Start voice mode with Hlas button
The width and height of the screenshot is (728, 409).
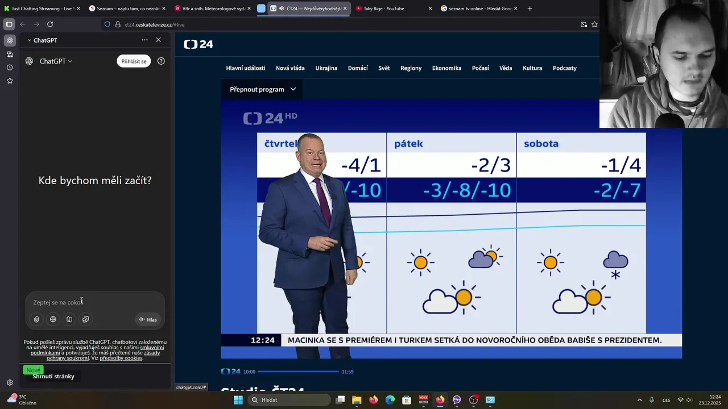[148, 319]
